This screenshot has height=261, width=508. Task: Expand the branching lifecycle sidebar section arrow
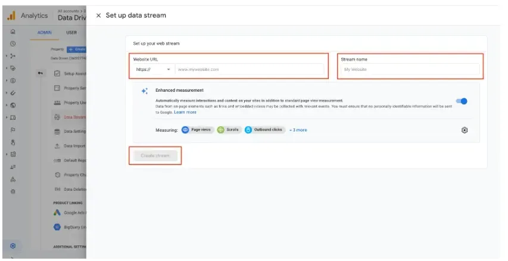(7, 56)
